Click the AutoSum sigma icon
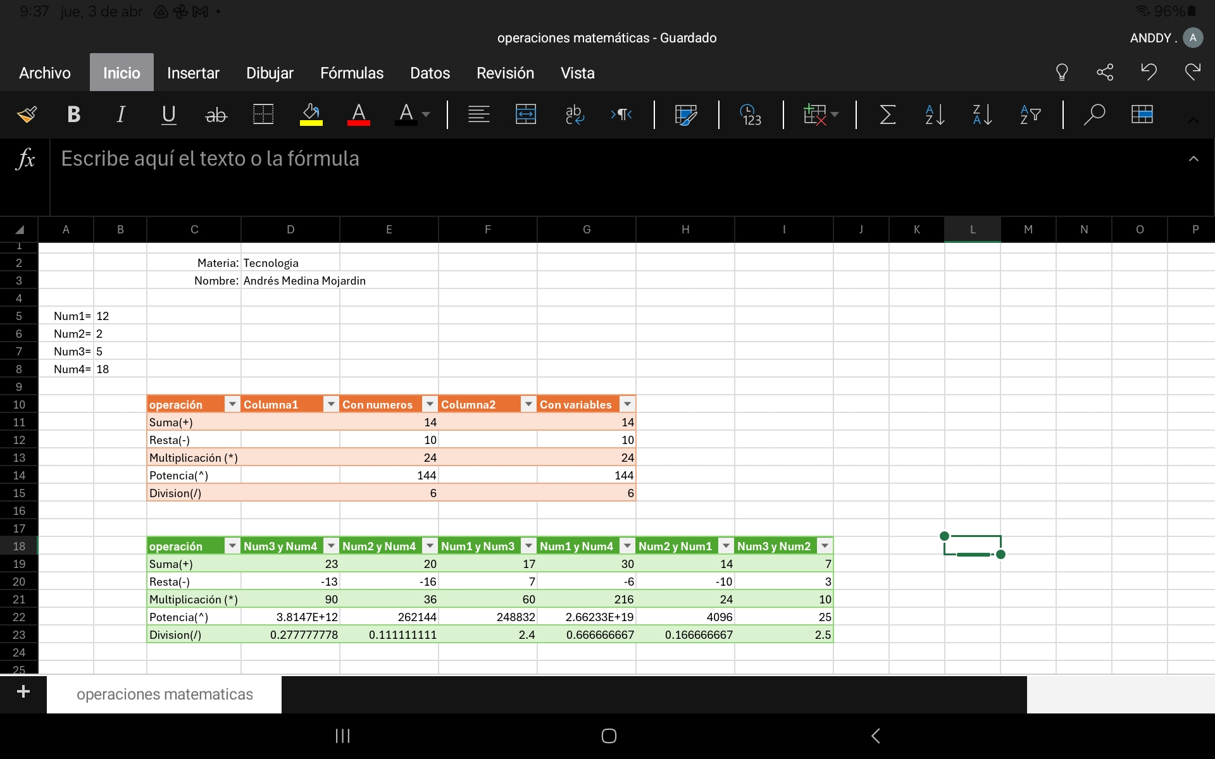Image resolution: width=1215 pixels, height=759 pixels. [x=887, y=114]
